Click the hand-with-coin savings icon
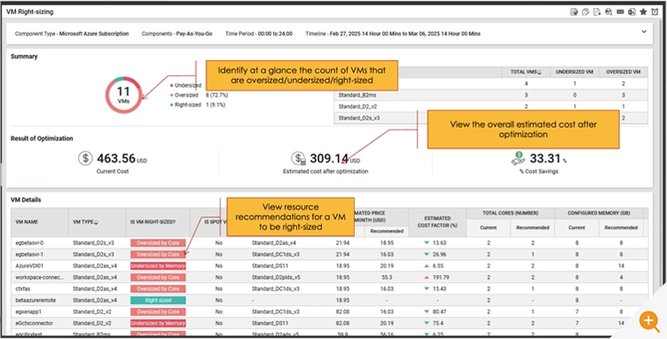667x339 pixels. 518,158
